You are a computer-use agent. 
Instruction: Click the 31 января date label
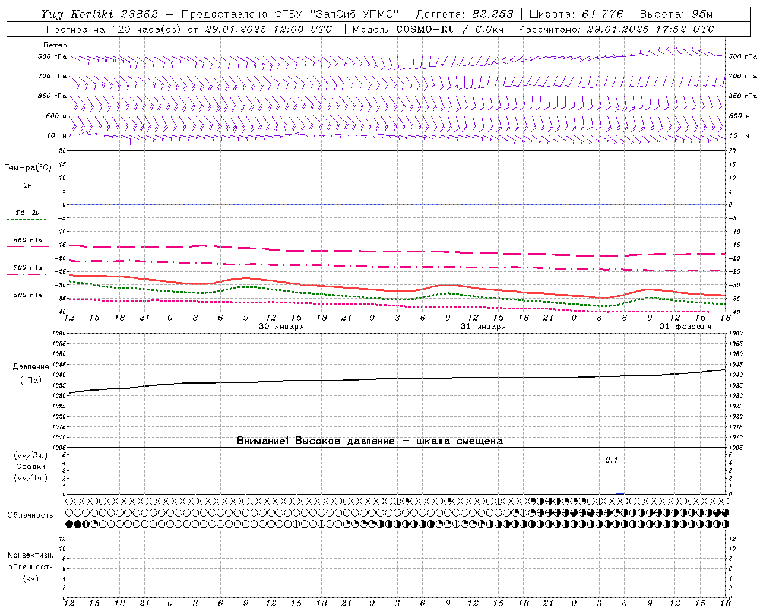coord(483,327)
